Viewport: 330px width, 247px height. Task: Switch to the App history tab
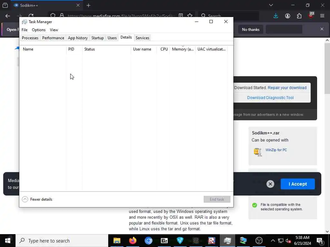click(78, 38)
